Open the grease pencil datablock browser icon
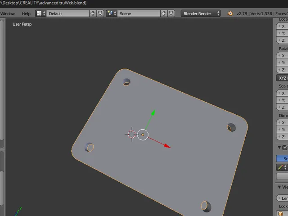The width and height of the screenshot is (288, 216). coord(282,167)
